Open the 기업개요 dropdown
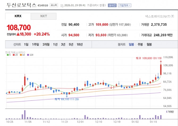The image size is (178, 126). click(x=125, y=5)
